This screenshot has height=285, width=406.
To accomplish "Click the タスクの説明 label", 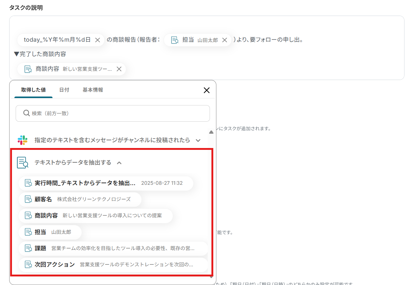I will [x=26, y=8].
